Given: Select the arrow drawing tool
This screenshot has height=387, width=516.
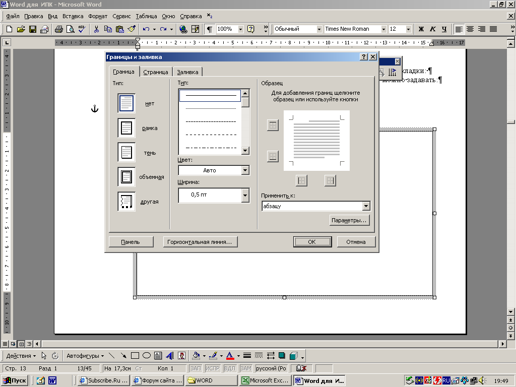Looking at the screenshot, I should [123, 355].
